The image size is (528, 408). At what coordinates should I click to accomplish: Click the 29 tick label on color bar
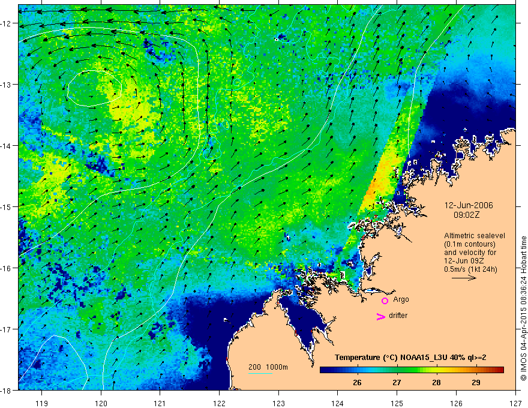pyautogui.click(x=476, y=382)
